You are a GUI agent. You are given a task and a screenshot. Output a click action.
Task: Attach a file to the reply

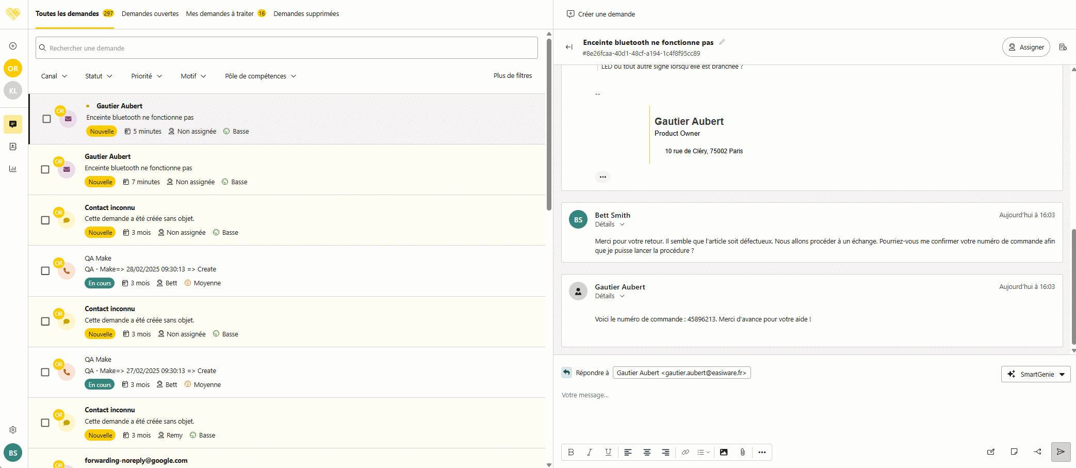(x=743, y=452)
